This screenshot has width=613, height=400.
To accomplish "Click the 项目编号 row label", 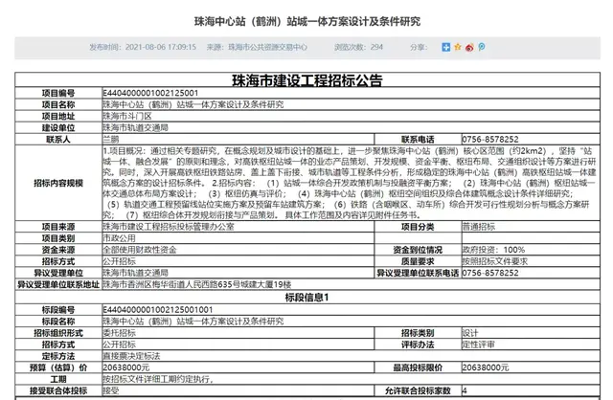I will click(x=58, y=93).
